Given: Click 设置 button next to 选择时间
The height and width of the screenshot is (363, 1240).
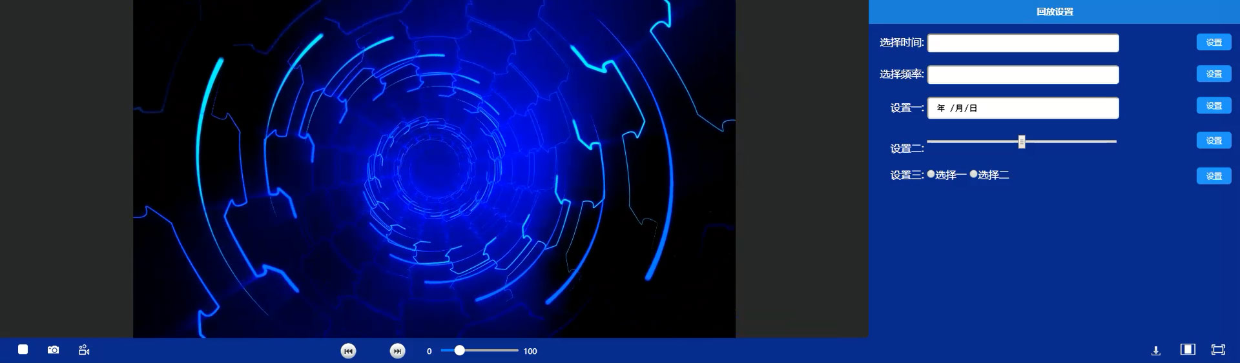Looking at the screenshot, I should click(1214, 43).
